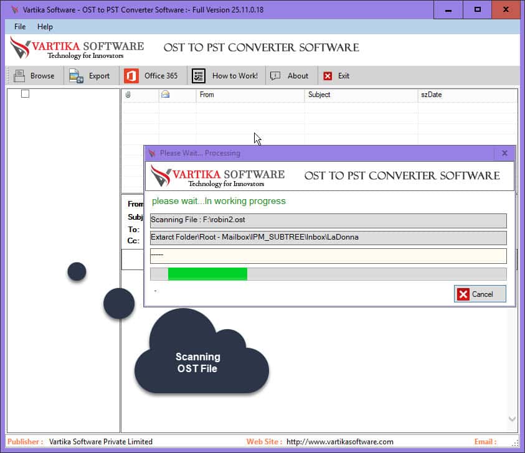Click the green scanning progress bar

pyautogui.click(x=328, y=274)
